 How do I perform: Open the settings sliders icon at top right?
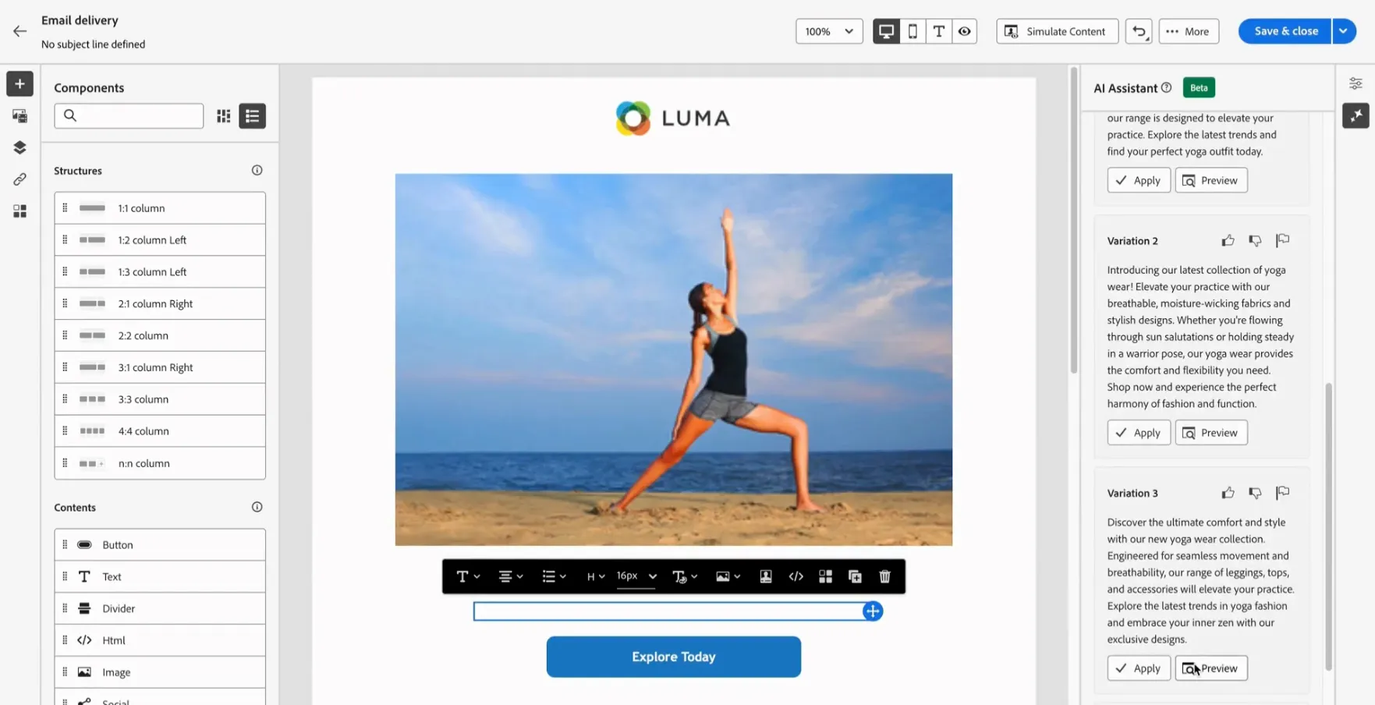click(1356, 83)
